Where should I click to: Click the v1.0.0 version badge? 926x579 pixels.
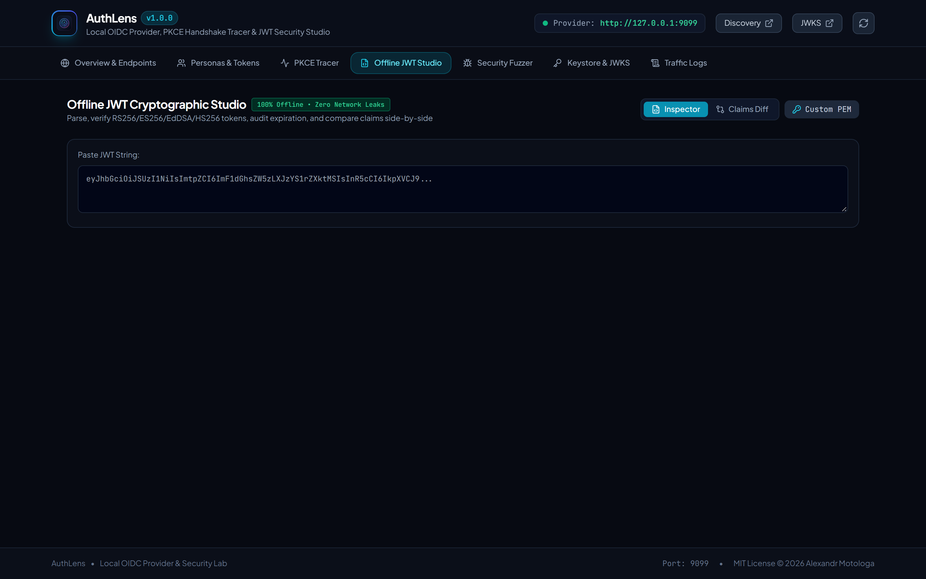pyautogui.click(x=159, y=18)
